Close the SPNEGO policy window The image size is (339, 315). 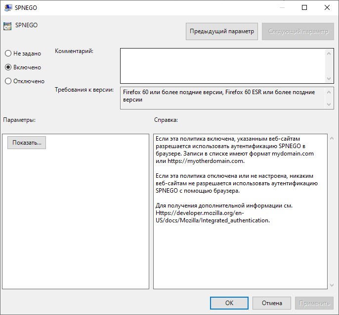point(327,7)
